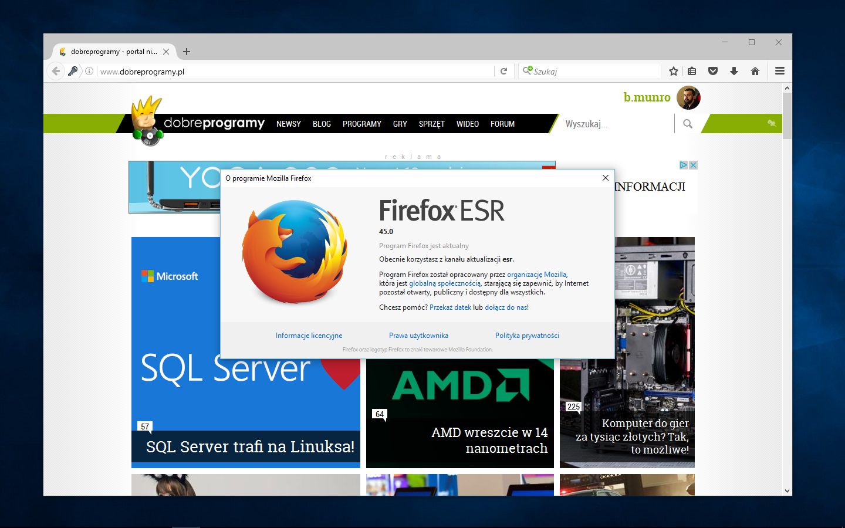Click Przekaż datek link

[x=450, y=307]
